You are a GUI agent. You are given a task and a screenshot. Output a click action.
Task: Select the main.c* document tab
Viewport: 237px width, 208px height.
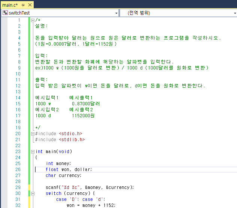[10, 5]
